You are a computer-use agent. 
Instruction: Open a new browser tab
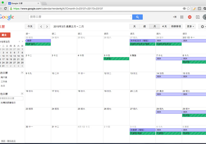click(44, 3)
